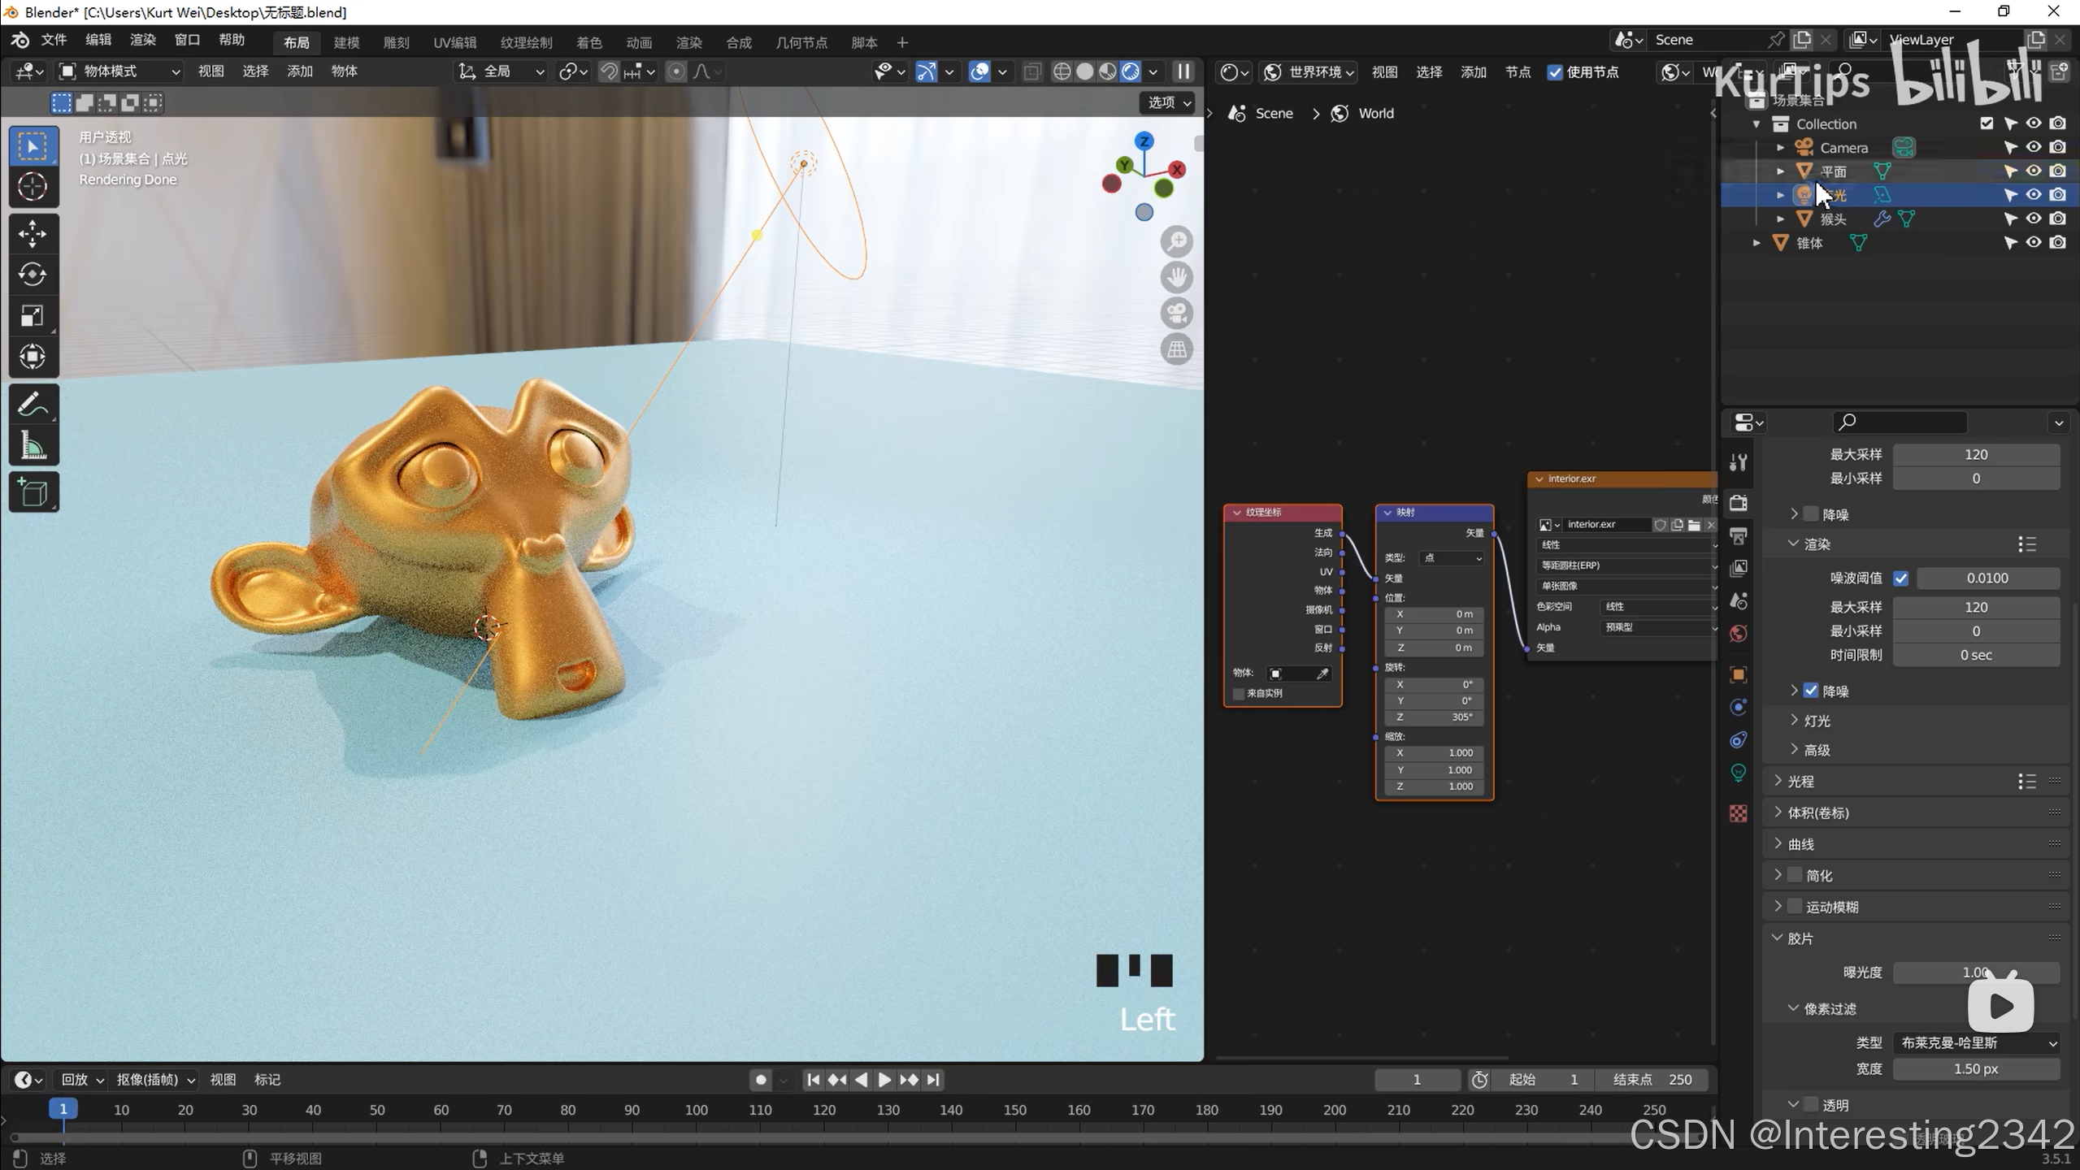
Task: Select the Scale tool
Action: click(x=33, y=315)
